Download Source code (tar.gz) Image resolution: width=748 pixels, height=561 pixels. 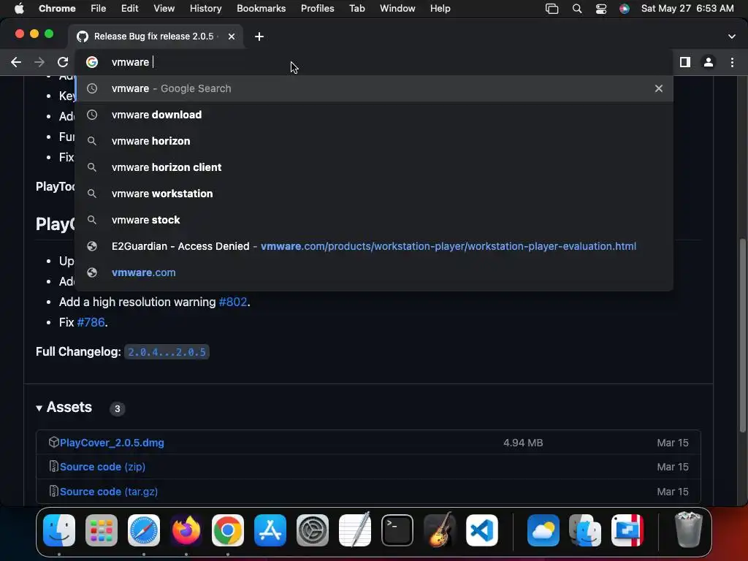pyautogui.click(x=109, y=492)
